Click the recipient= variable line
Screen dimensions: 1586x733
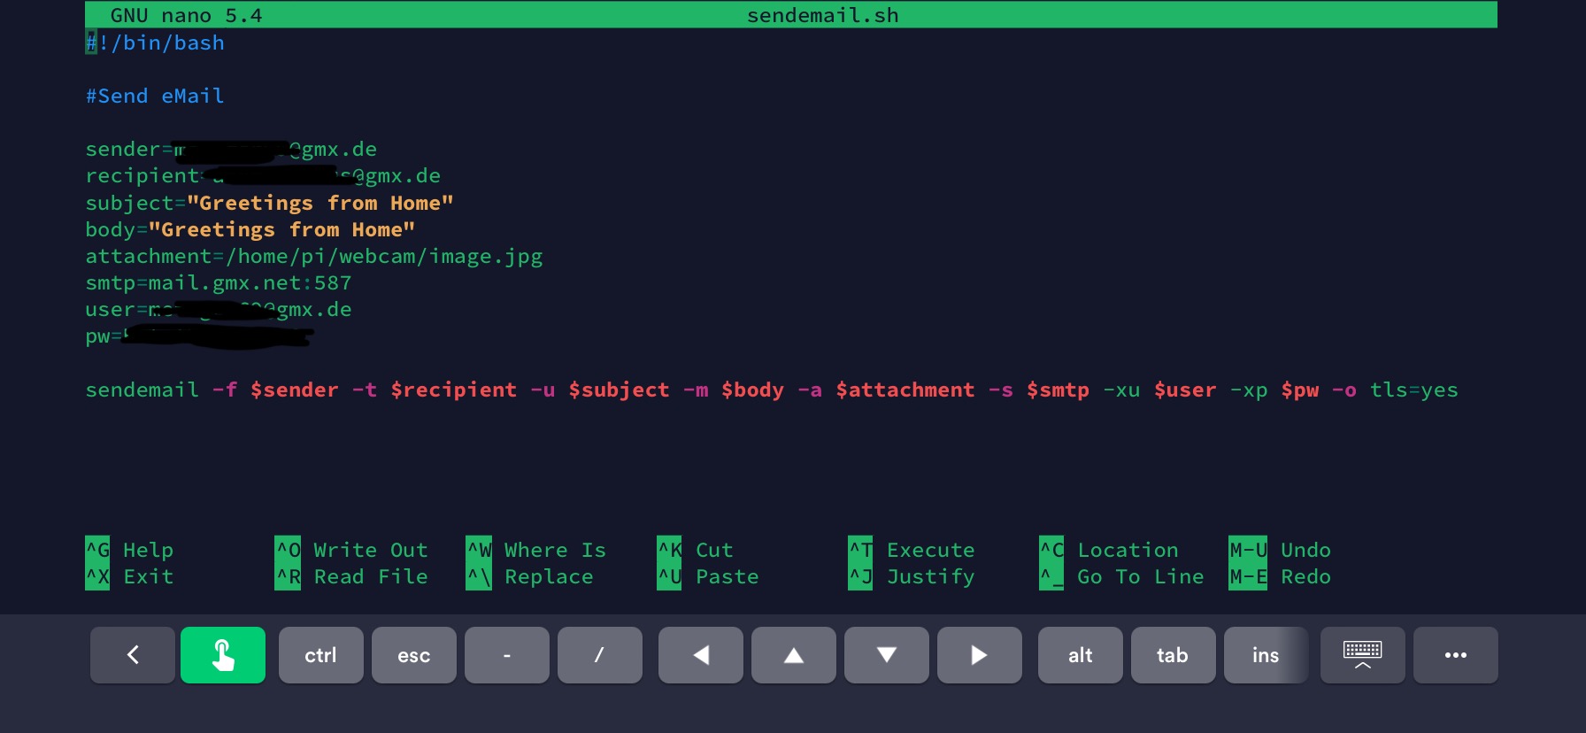point(263,175)
